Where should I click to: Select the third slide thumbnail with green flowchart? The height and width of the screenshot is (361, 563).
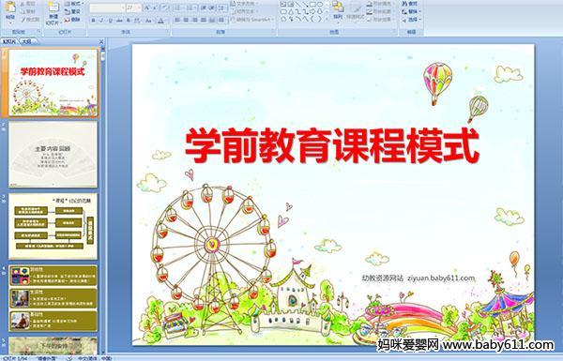coord(53,226)
